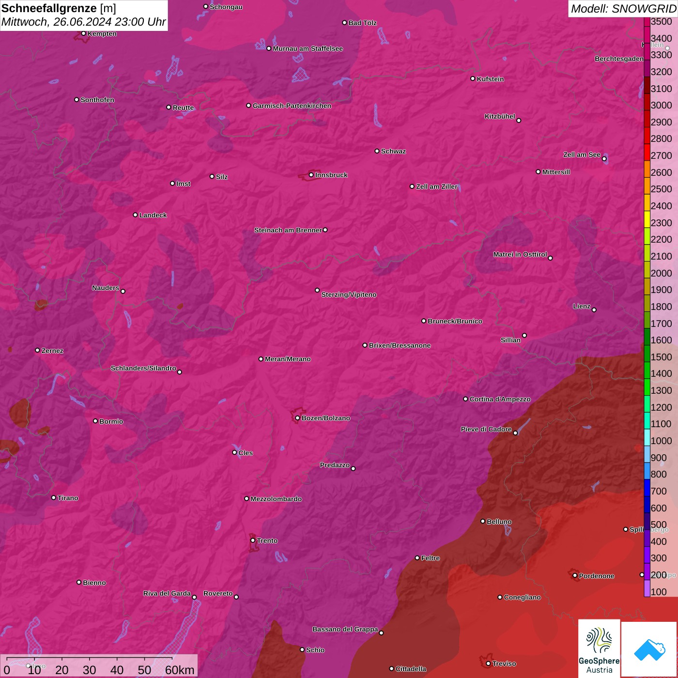The image size is (678, 678).
Task: Click the Feltre location dot
Action: [417, 558]
